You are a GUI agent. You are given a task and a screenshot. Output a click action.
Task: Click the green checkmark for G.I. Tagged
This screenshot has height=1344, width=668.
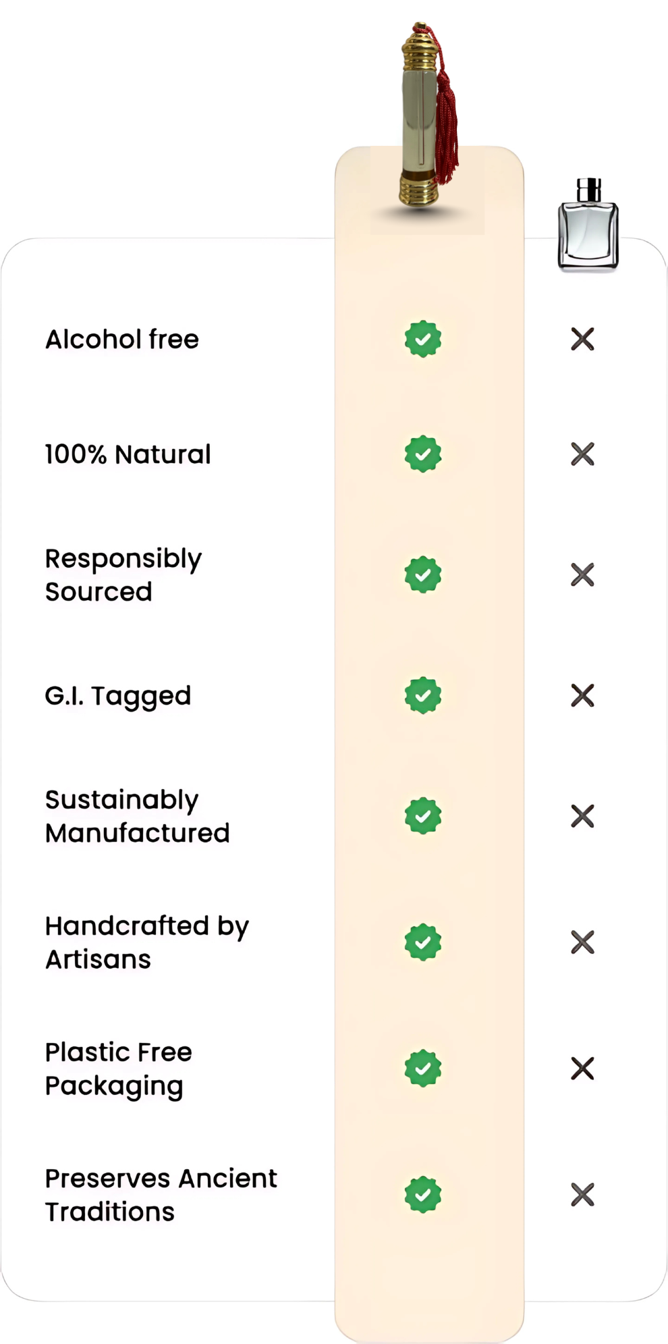click(423, 695)
